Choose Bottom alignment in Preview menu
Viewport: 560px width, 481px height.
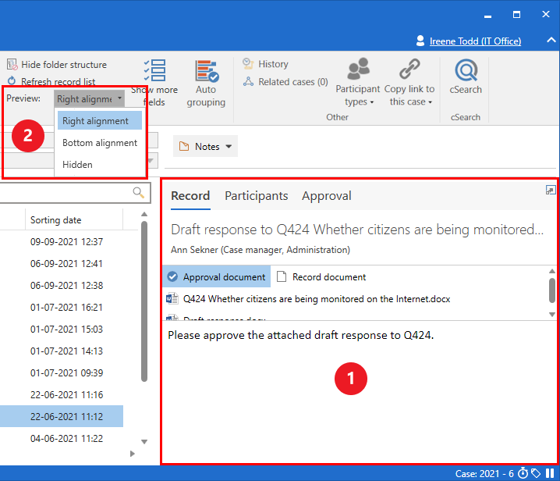click(x=100, y=143)
